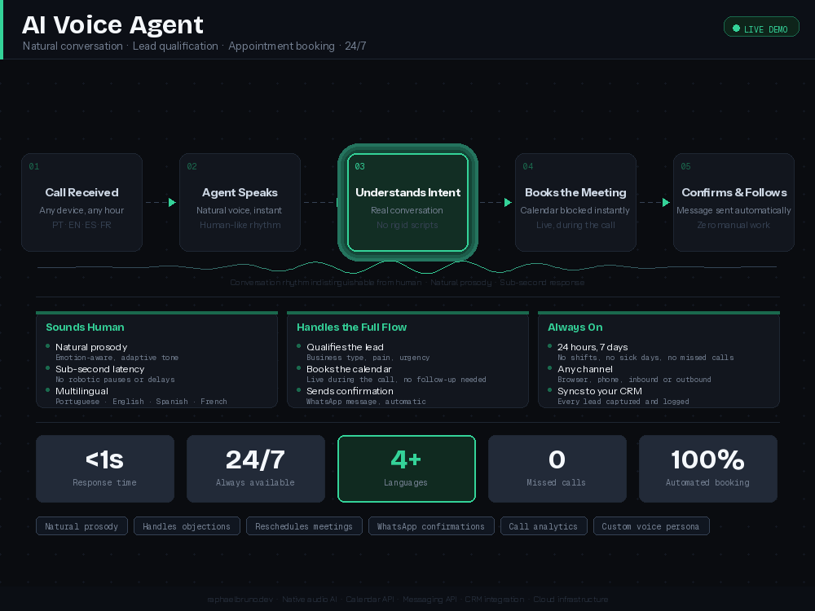Click the Reschedules meetings tag

pos(304,525)
